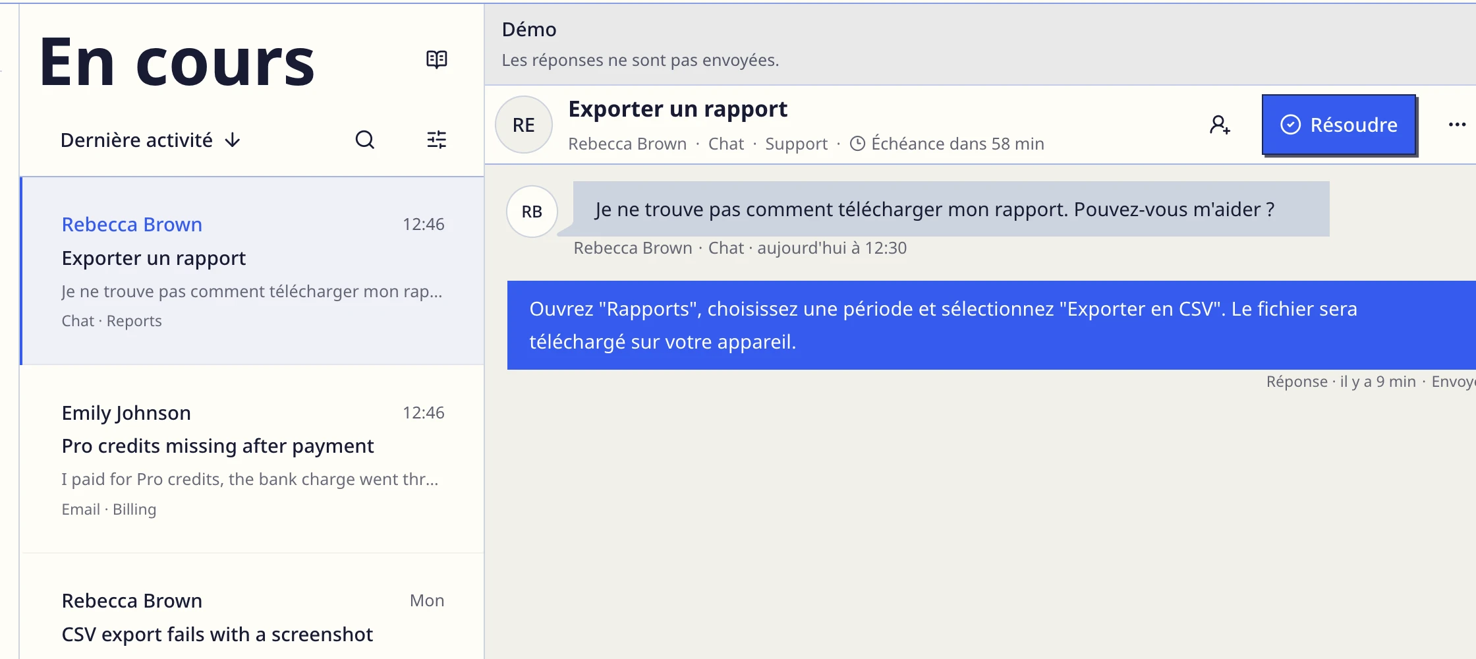This screenshot has width=1476, height=659.
Task: Click the Rebecca Brown name in the header subtitle
Action: pyautogui.click(x=627, y=144)
